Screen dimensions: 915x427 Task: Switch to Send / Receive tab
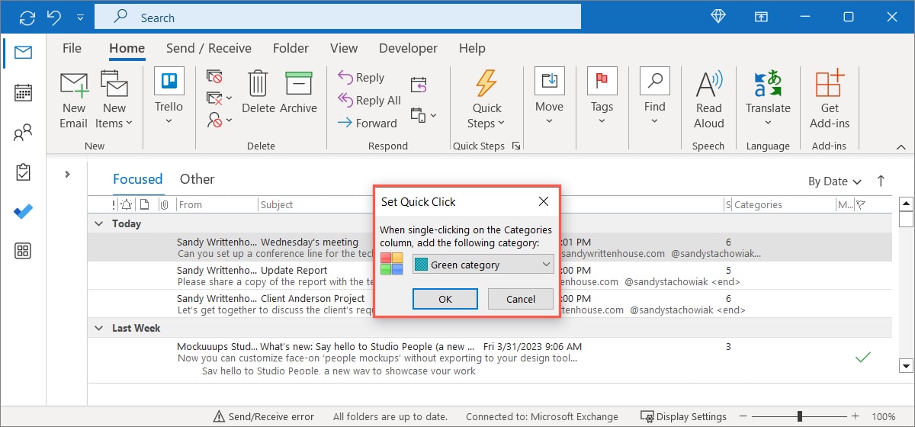209,48
